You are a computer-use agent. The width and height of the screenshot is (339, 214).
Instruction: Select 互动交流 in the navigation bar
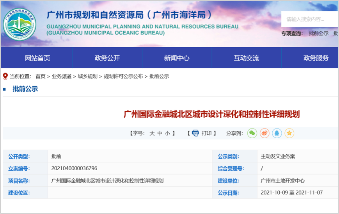(x=246, y=58)
